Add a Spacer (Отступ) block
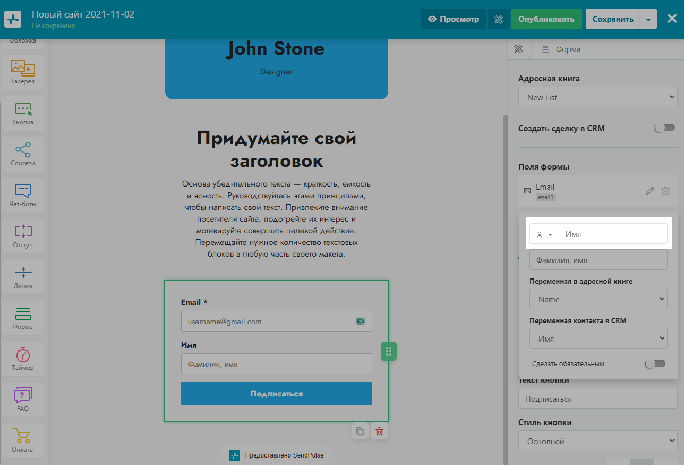This screenshot has height=465, width=684. tap(23, 235)
